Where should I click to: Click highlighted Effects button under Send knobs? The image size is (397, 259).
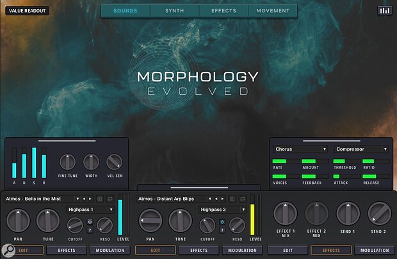331,251
